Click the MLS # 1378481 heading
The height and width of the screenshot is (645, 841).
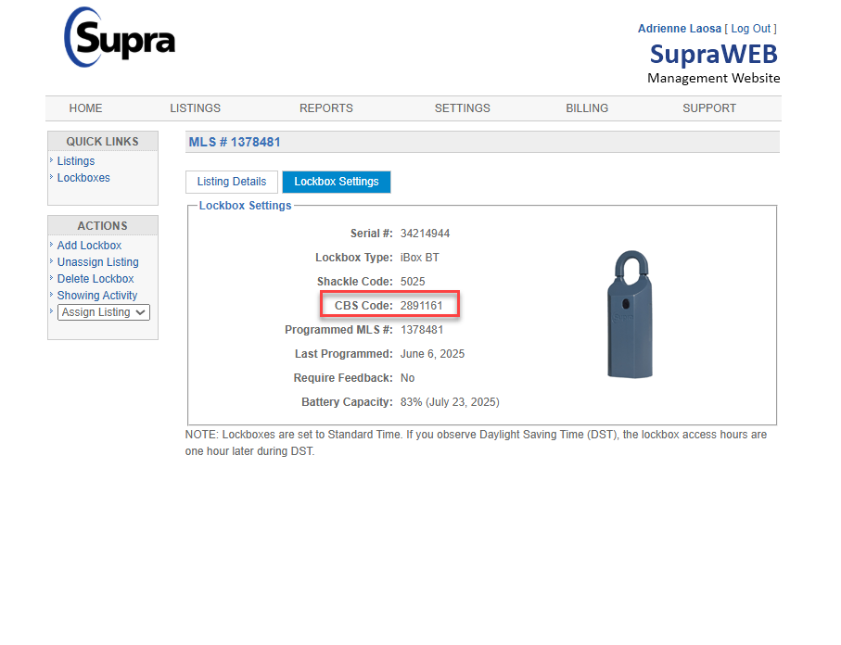click(x=235, y=142)
